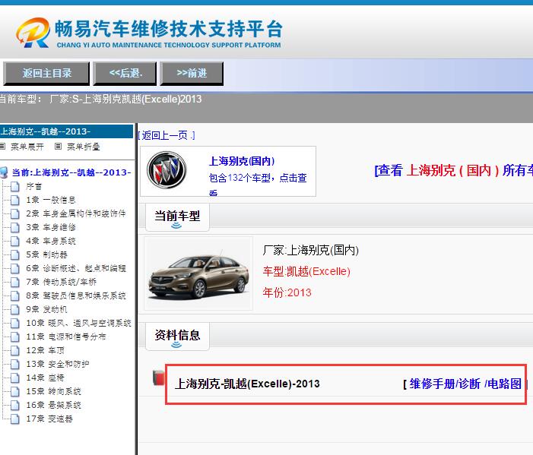Click page icon for 13章 安全和防护
Screen dimensions: 533x455
(15, 364)
